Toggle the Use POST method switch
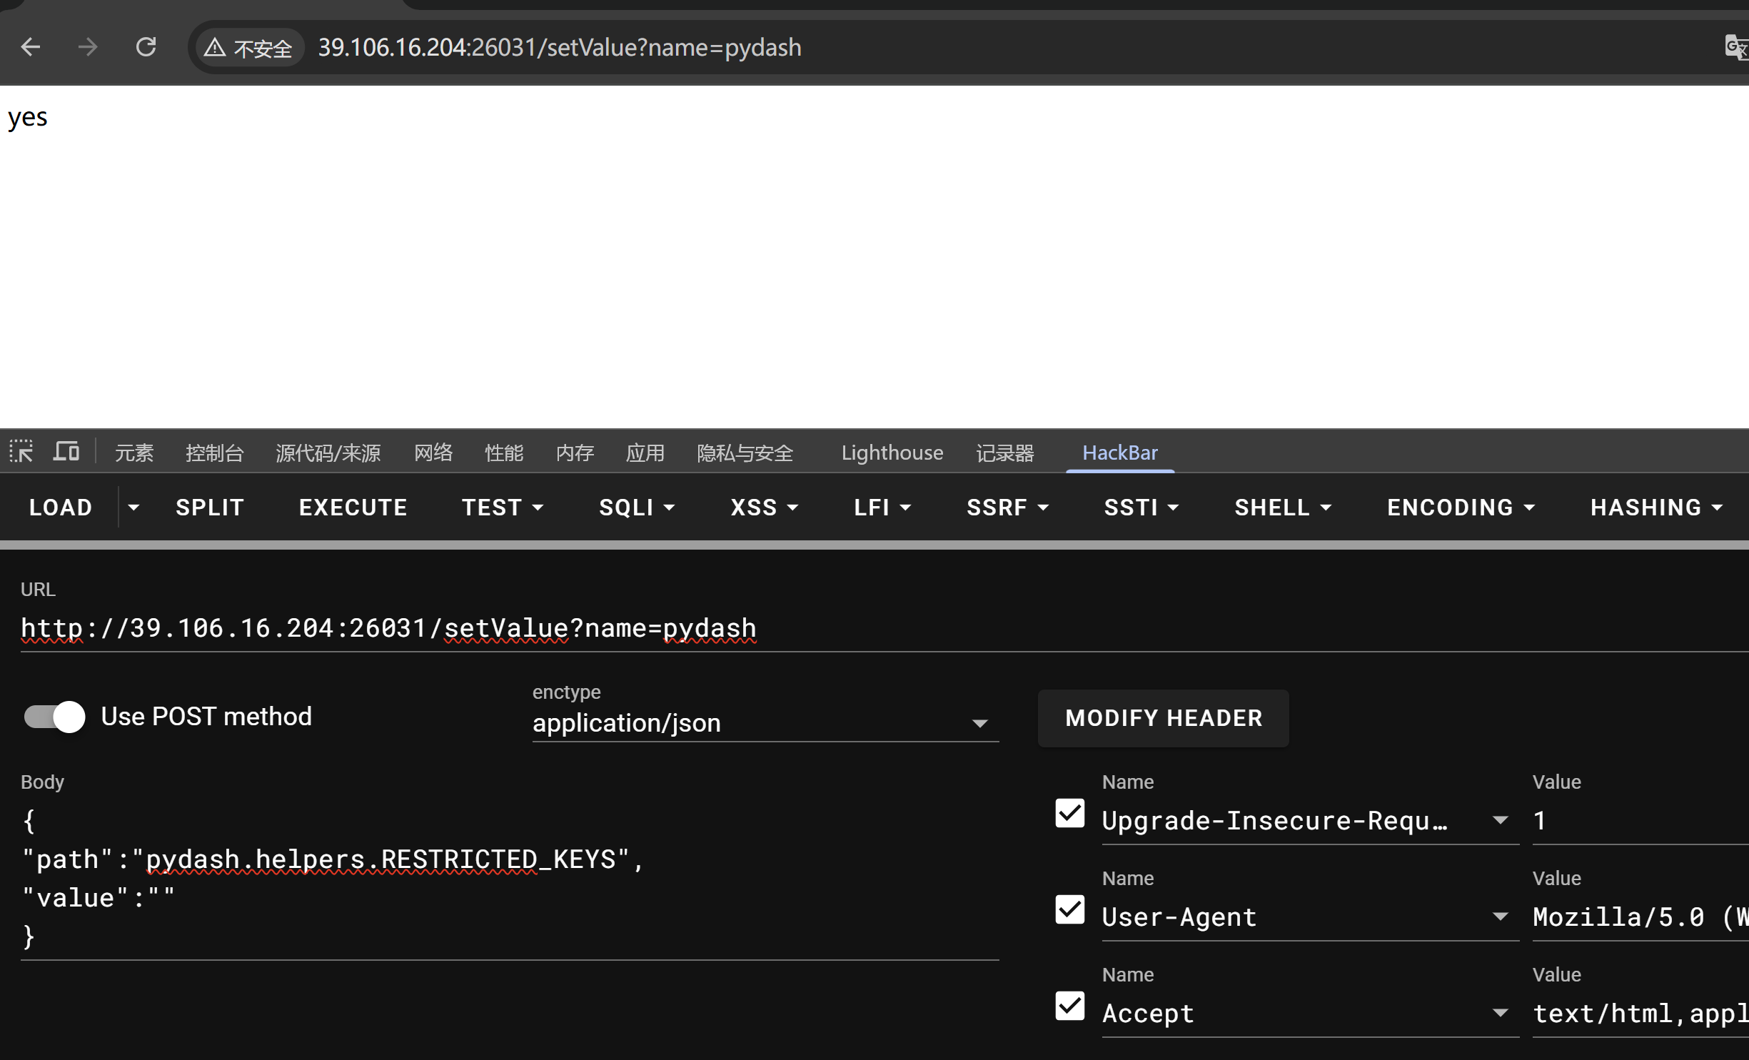Image resolution: width=1749 pixels, height=1060 pixels. click(x=54, y=717)
